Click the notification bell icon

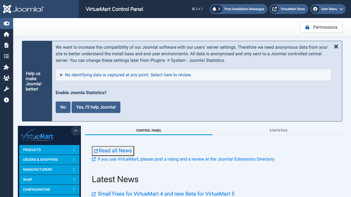click(x=214, y=9)
